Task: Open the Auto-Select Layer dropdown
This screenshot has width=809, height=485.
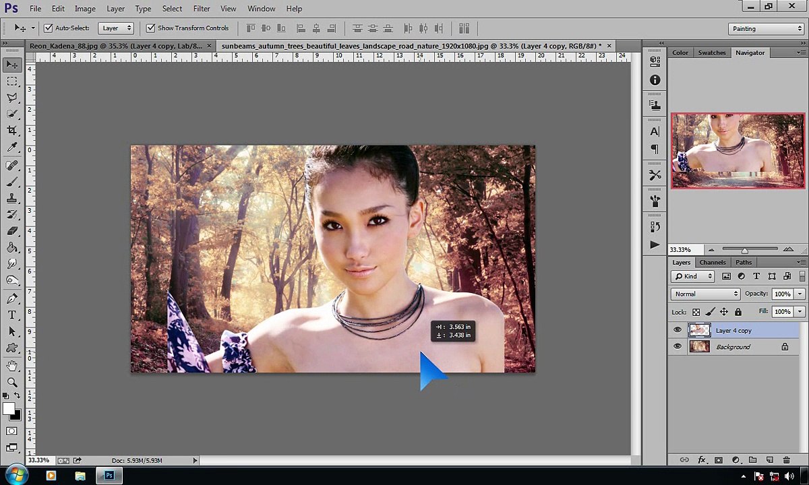Action: [116, 28]
